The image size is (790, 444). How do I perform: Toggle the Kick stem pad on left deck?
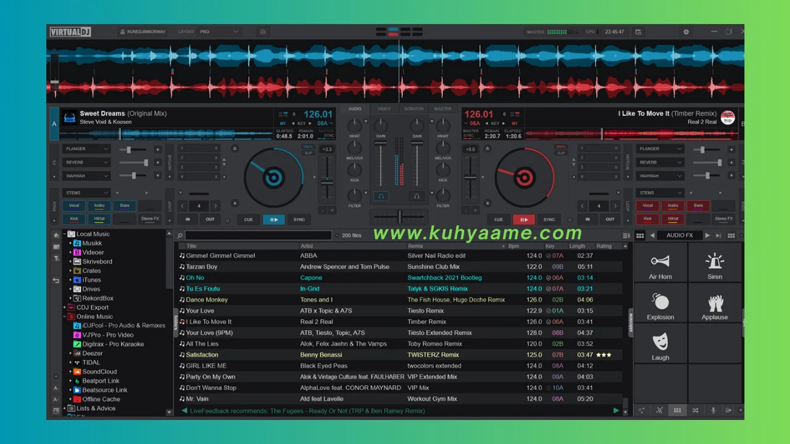pos(73,219)
